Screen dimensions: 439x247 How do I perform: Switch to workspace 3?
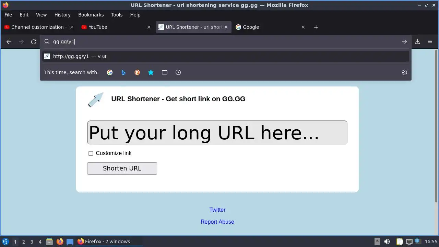point(32,242)
